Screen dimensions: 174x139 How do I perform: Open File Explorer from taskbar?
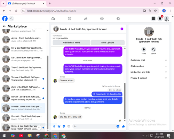tap(30, 136)
